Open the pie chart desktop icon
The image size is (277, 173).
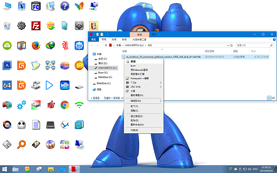pyautogui.click(x=65, y=65)
